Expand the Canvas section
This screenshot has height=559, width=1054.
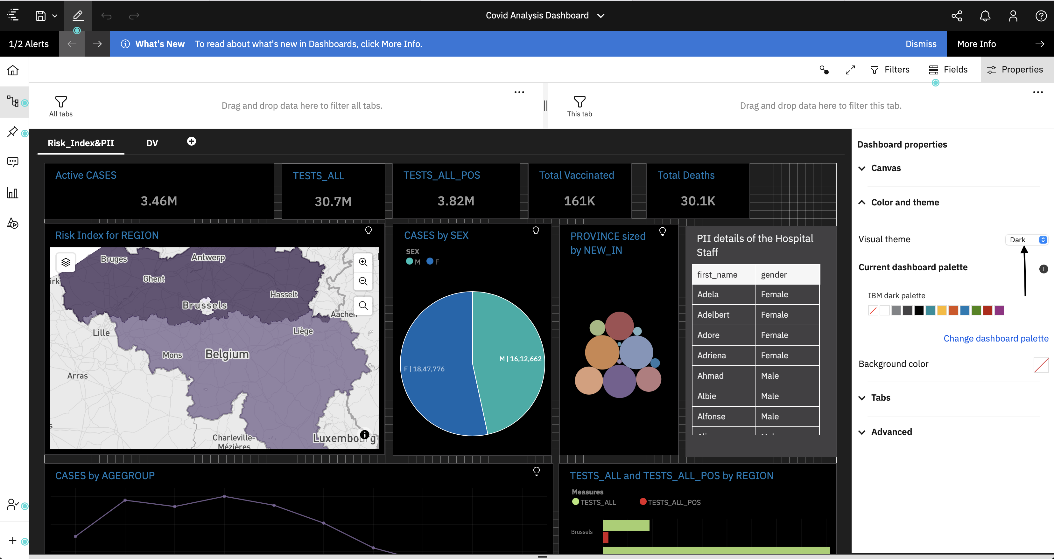coord(885,168)
